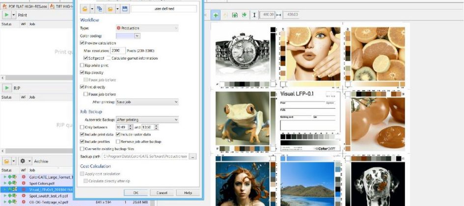
Task: Open the Print queue play dropdown arrow
Action: coord(14,15)
